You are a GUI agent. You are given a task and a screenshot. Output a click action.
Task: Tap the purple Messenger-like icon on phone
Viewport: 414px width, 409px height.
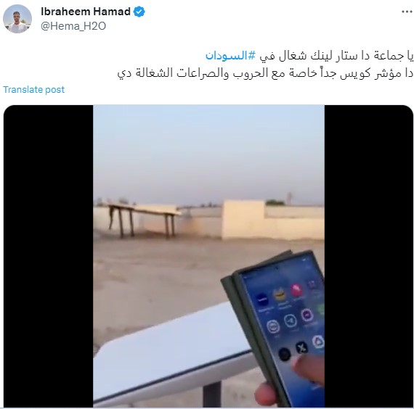pyautogui.click(x=307, y=315)
